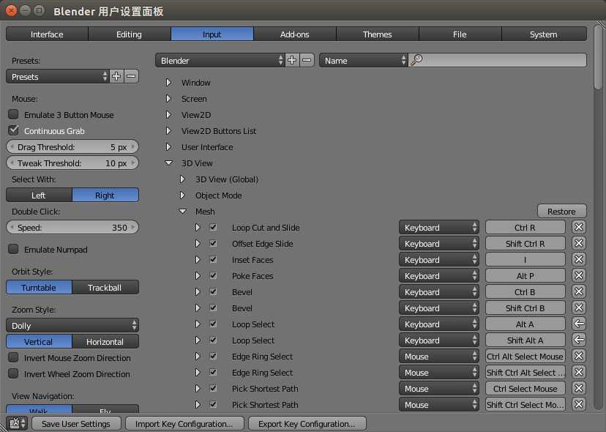The width and height of the screenshot is (606, 432).
Task: Disable the Inset Faces keymap checkbox
Action: pyautogui.click(x=213, y=259)
